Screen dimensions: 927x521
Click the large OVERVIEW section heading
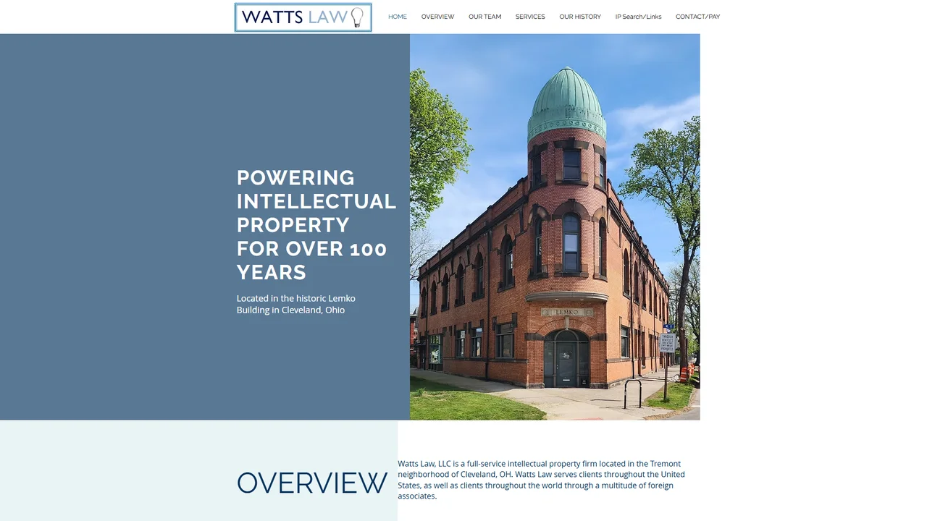(312, 483)
